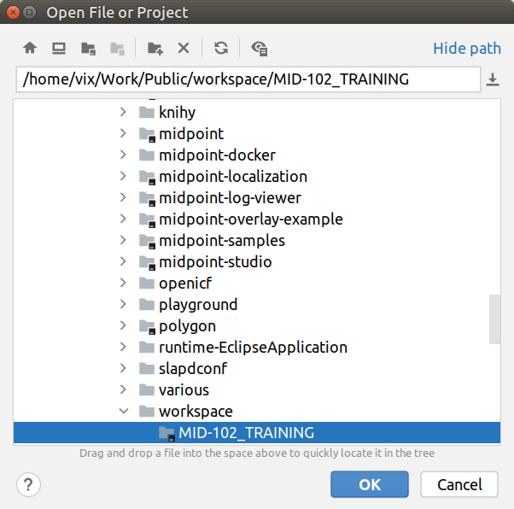Image resolution: width=514 pixels, height=509 pixels.
Task: Expand the runtime-EclipseApplication folder
Action: coord(123,347)
